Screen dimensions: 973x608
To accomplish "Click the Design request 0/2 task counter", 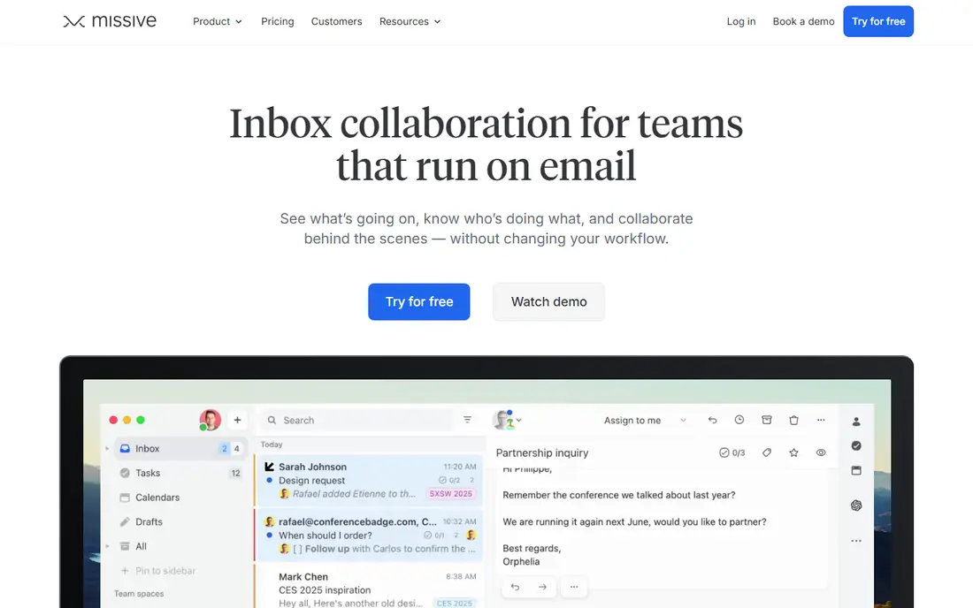I will click(x=449, y=481).
